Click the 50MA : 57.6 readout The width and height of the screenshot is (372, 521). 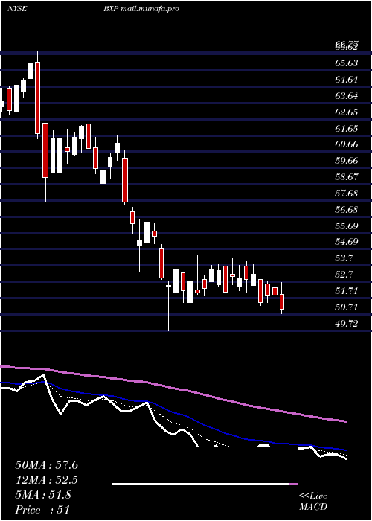pyautogui.click(x=46, y=465)
